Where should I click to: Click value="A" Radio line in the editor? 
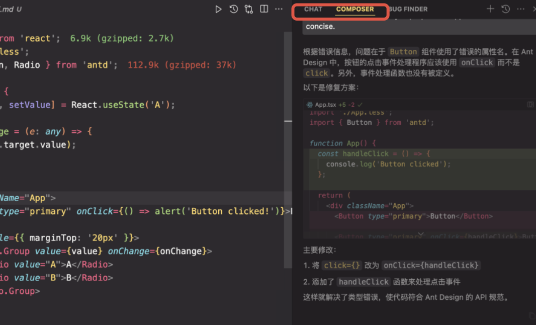56,265
